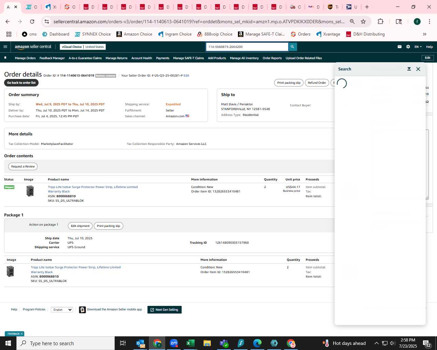
Task: Click the FEEDBACK tab close x
Action: point(22,334)
